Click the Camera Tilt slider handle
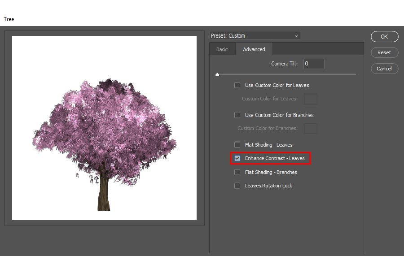404x269 pixels. [x=217, y=74]
